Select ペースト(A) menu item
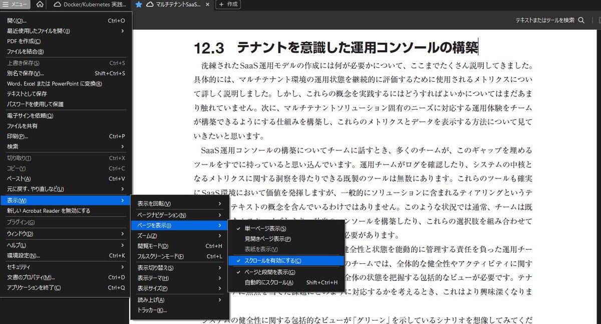 pyautogui.click(x=66, y=179)
